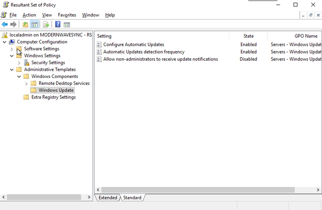This screenshot has width=322, height=210.
Task: Expand the Software Settings node
Action: 12,49
